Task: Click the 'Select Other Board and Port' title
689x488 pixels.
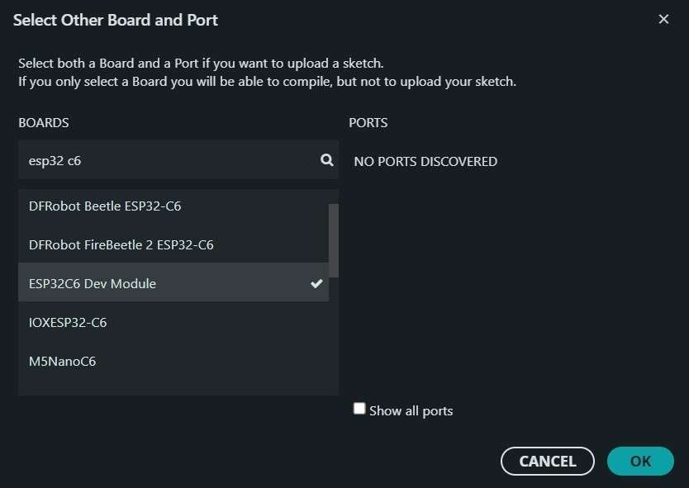Action: point(116,19)
